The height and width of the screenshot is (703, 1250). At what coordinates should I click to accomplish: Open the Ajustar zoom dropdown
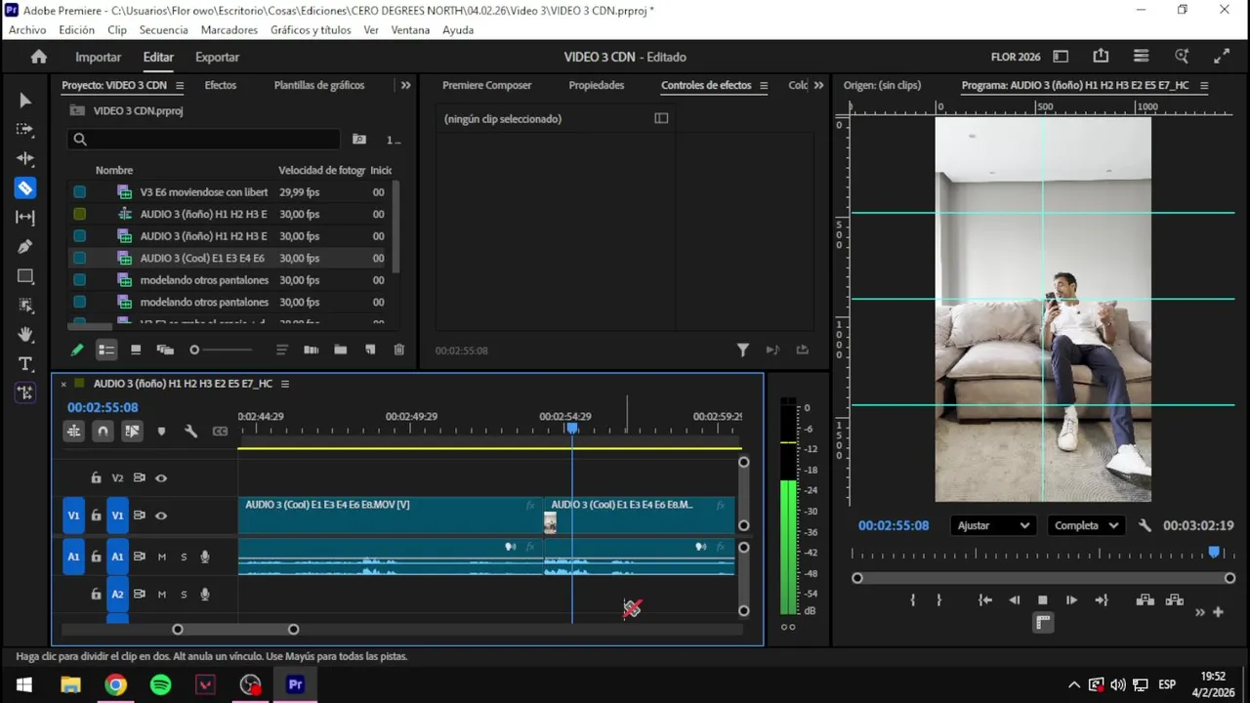click(993, 525)
